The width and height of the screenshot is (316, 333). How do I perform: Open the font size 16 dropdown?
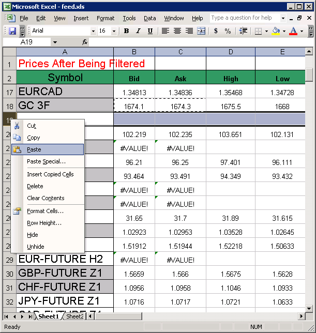pos(114,31)
